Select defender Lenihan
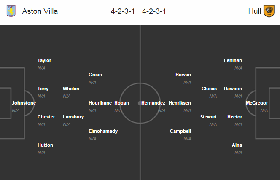Viewport: 280px width, 180px height. tap(233, 60)
